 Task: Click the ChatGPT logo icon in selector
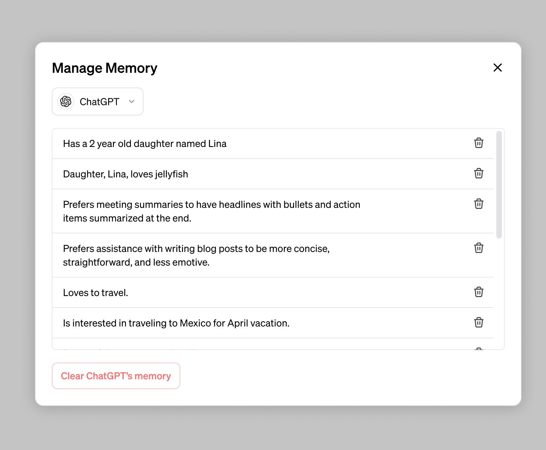point(66,102)
